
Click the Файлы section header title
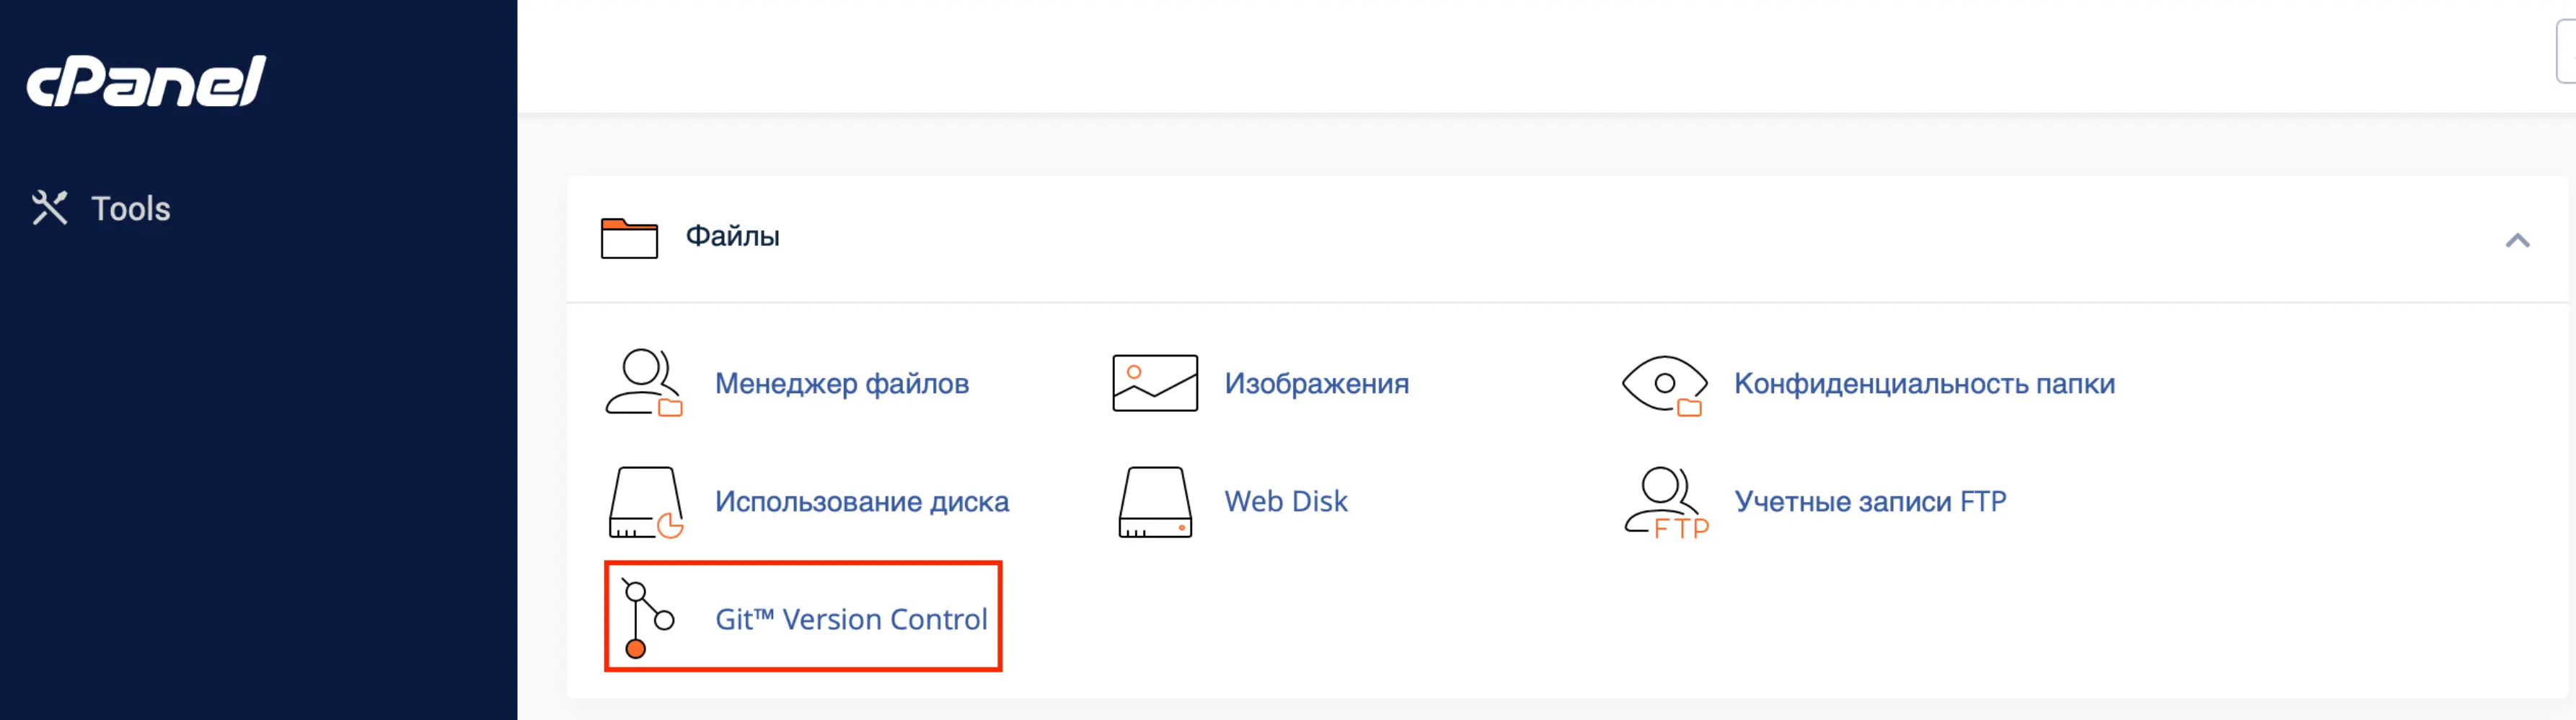pyautogui.click(x=732, y=236)
